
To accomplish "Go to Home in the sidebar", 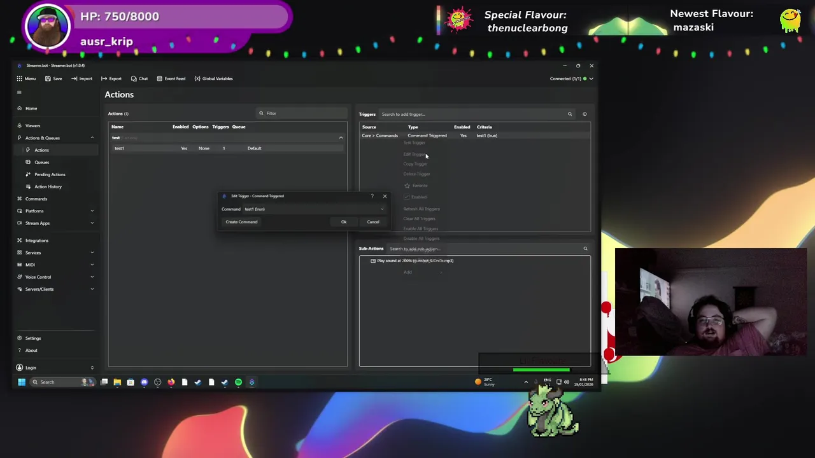I will tap(31, 108).
